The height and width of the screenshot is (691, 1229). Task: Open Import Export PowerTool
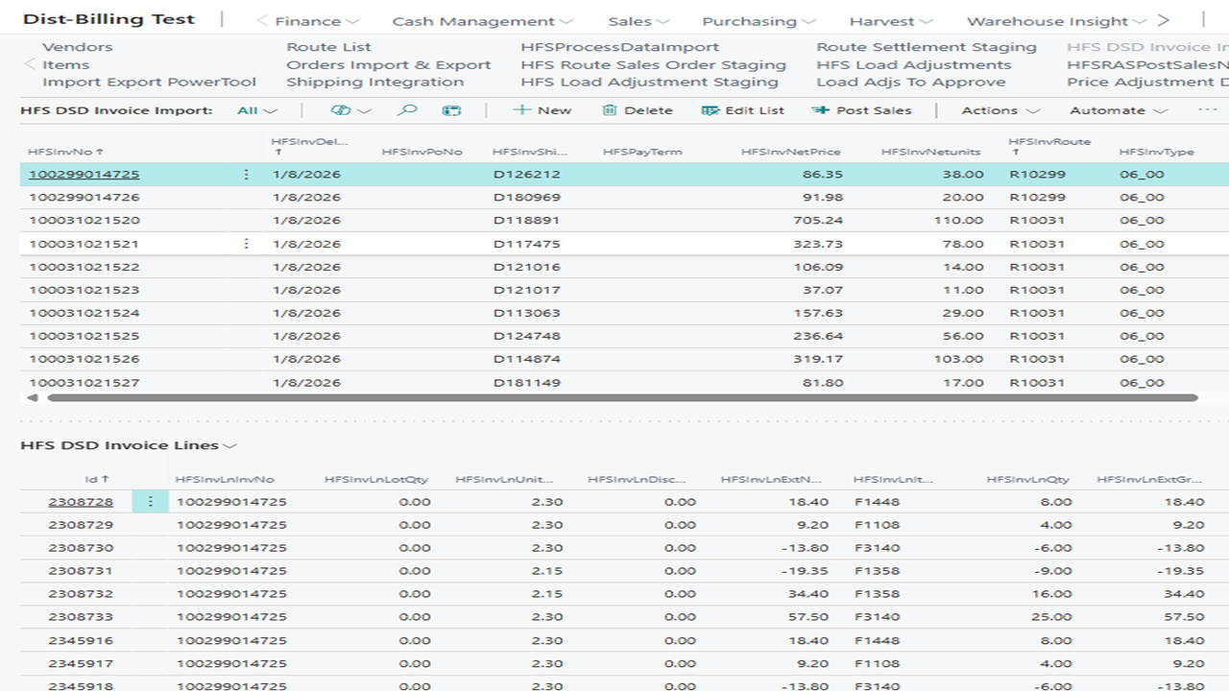pyautogui.click(x=149, y=82)
